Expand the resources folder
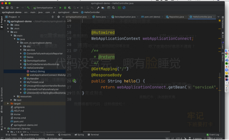Image resolution: width=229 pixels, height=140 pixels. 14,96
